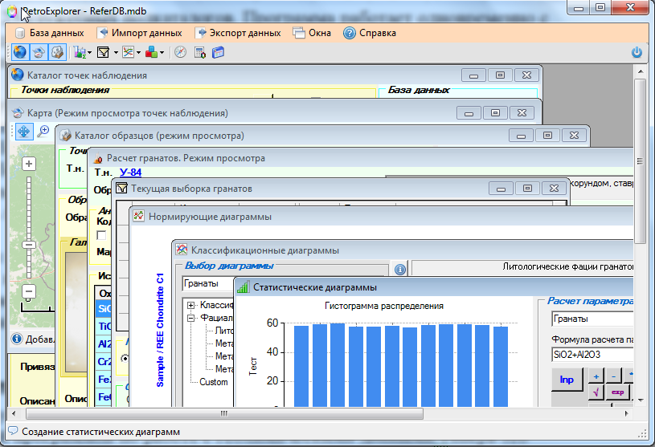Click the horizontal scrollbar thumb at bottom

224,413
